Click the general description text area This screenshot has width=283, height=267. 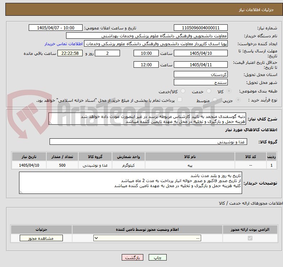[147, 119]
